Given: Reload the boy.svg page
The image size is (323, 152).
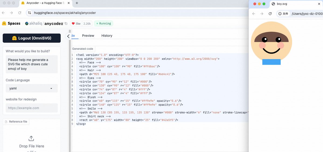Looking at the screenshot, I should pyautogui.click(x=270, y=13).
